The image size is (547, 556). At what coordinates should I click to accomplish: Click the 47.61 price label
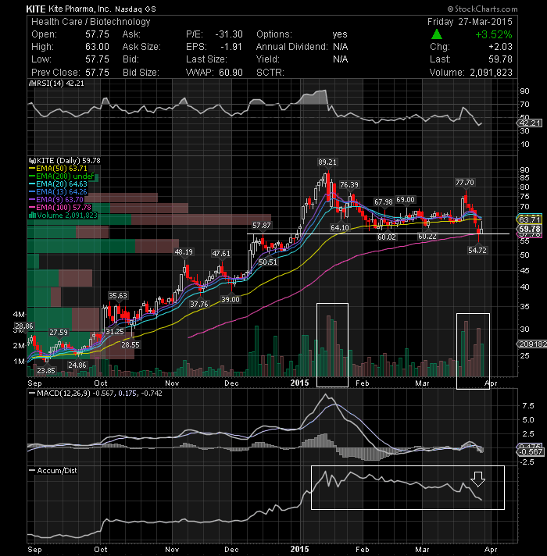(220, 254)
